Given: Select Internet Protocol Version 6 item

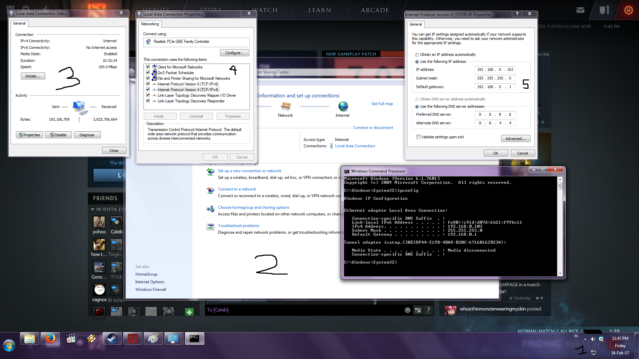Looking at the screenshot, I should point(188,84).
